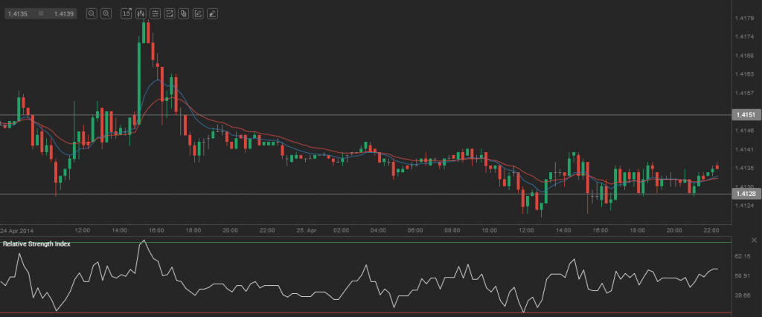Click the green RSI overbought line

click(372, 242)
